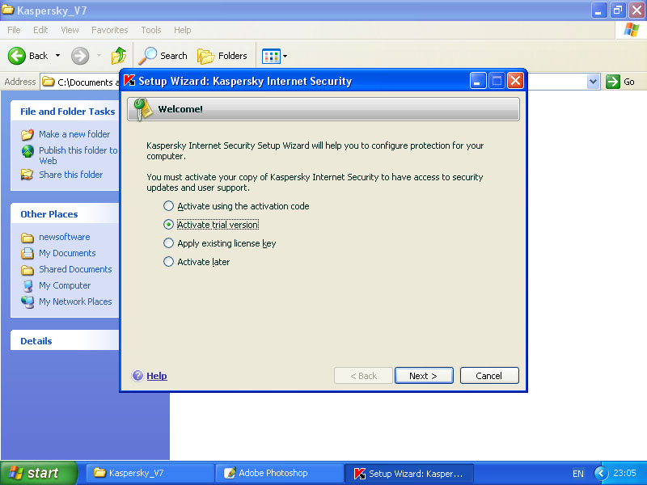Switch to Kaspersky_V7 taskbar button
This screenshot has height=485, width=647.
150,473
